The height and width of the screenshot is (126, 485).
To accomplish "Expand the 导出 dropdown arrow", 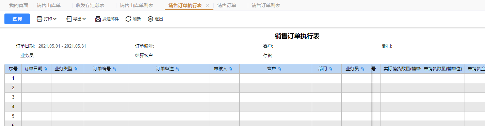I will tap(84, 19).
